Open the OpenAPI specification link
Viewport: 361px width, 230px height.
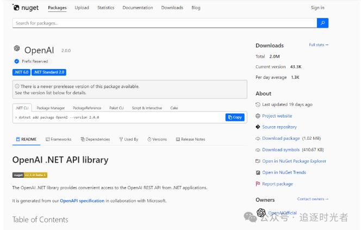[82, 201]
